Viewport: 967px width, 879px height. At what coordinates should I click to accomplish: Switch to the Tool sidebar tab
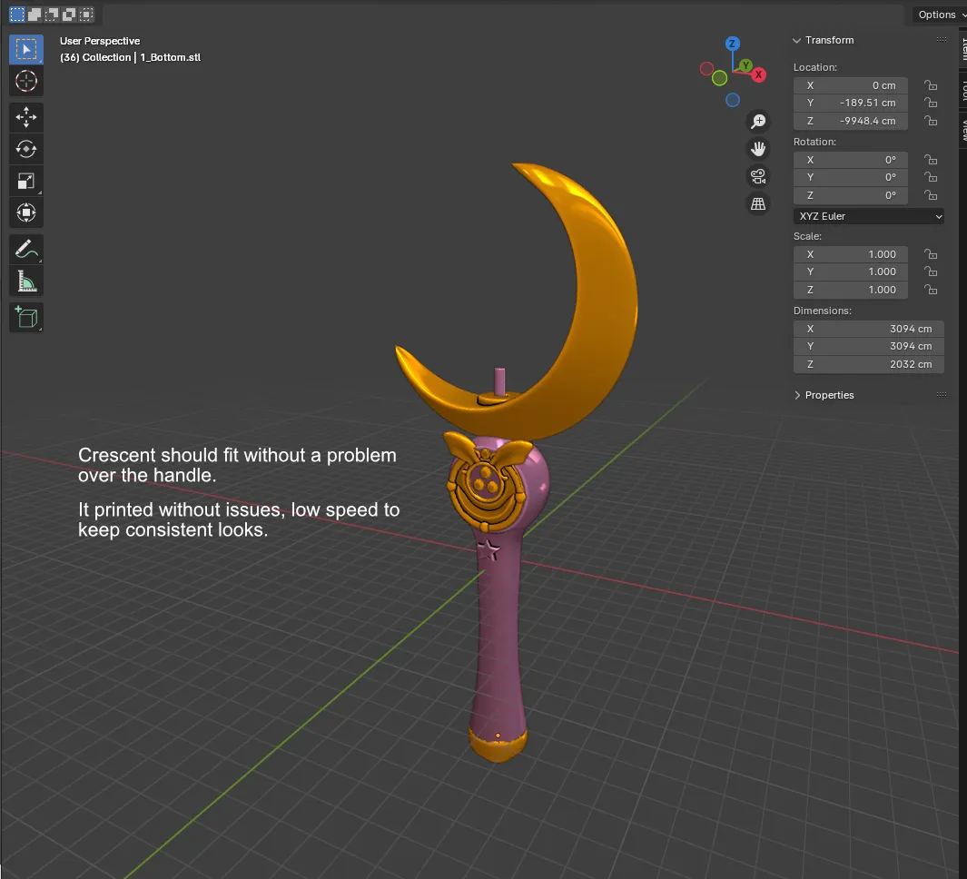(962, 91)
